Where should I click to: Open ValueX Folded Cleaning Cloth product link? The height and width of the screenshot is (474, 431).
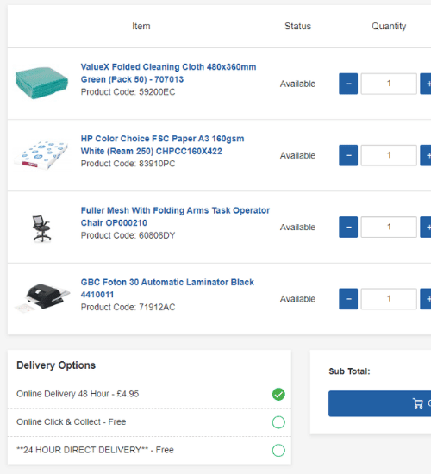[x=168, y=73]
